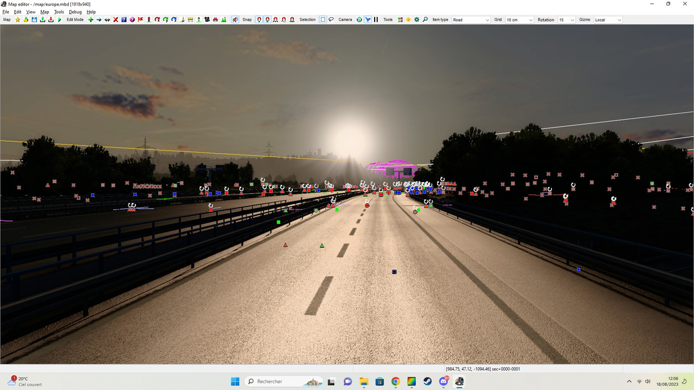The width and height of the screenshot is (694, 390).
Task: Click the red vehicle traffic icon
Action: pos(215,19)
